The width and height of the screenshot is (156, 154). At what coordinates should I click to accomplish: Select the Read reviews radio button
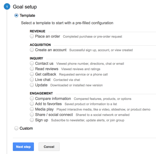[x=32, y=69]
